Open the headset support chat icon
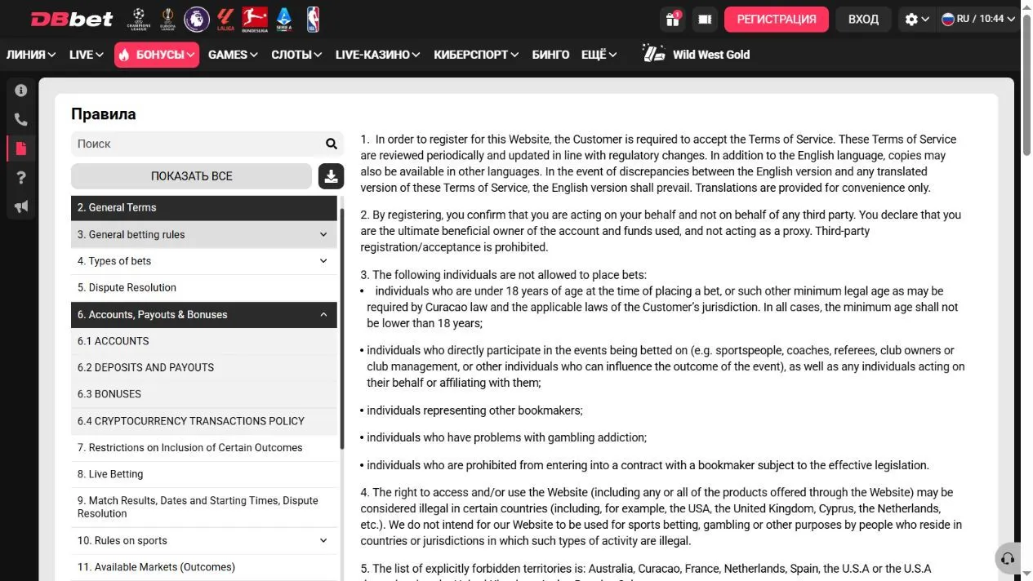This screenshot has width=1033, height=581. point(1008,559)
